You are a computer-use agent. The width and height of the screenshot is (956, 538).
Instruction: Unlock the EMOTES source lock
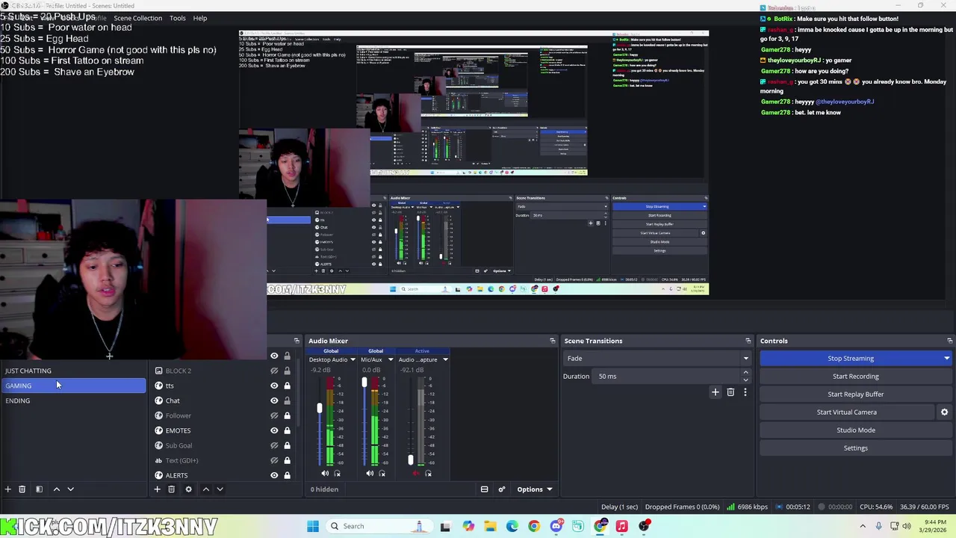[287, 430]
